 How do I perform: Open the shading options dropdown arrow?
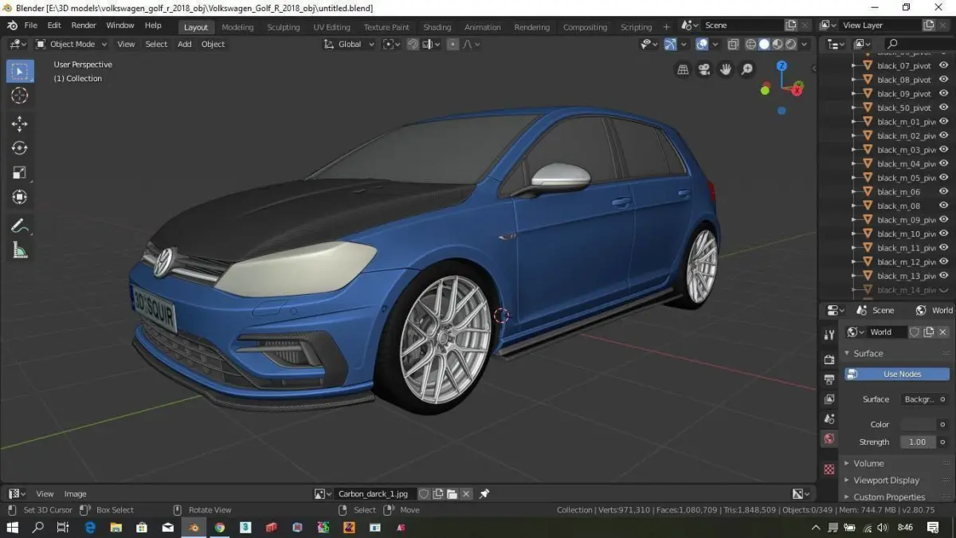(805, 45)
